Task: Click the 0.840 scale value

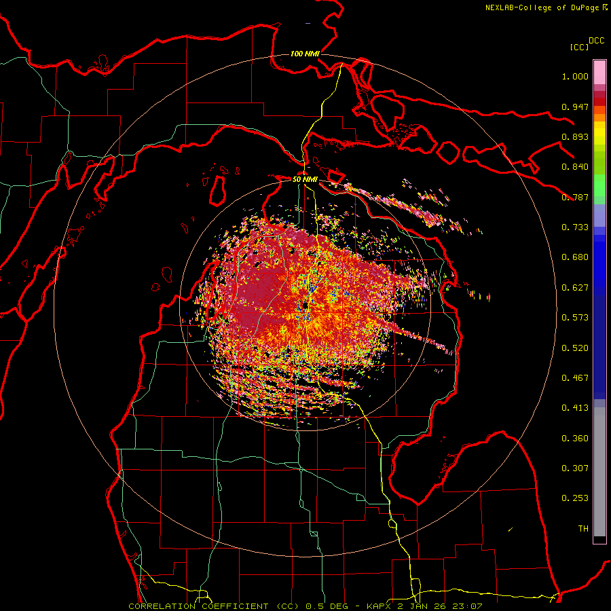Action: coord(575,167)
